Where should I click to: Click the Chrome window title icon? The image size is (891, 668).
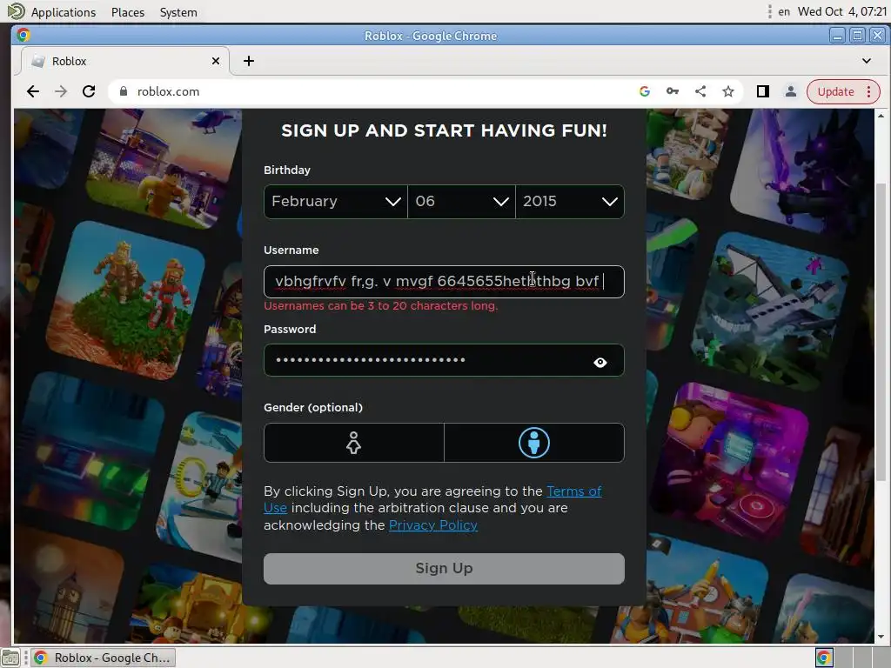coord(23,35)
